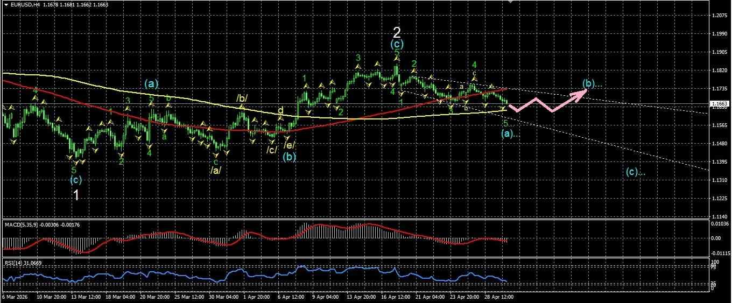Screen dimensions: 732x303
Task: Click the 1.1820 price scale value
Action: 720,71
